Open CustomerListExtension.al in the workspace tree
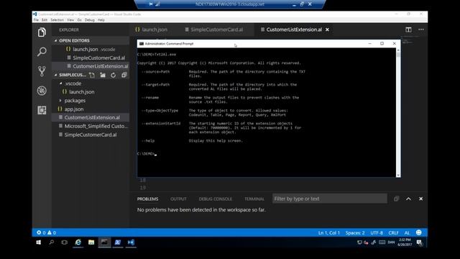This screenshot has width=460, height=259. tap(91, 118)
